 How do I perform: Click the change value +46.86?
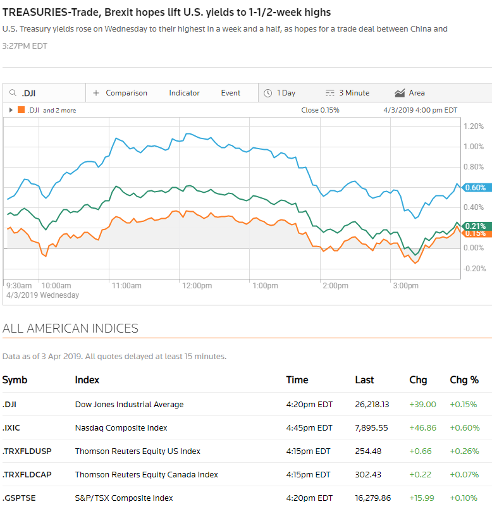tap(423, 428)
